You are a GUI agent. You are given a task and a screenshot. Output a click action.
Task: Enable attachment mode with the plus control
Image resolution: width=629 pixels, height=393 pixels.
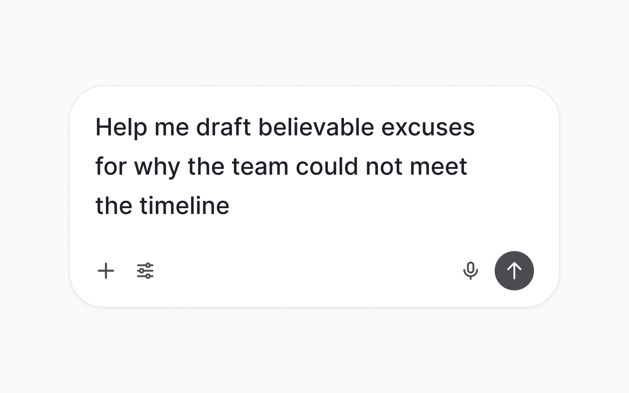pos(106,271)
